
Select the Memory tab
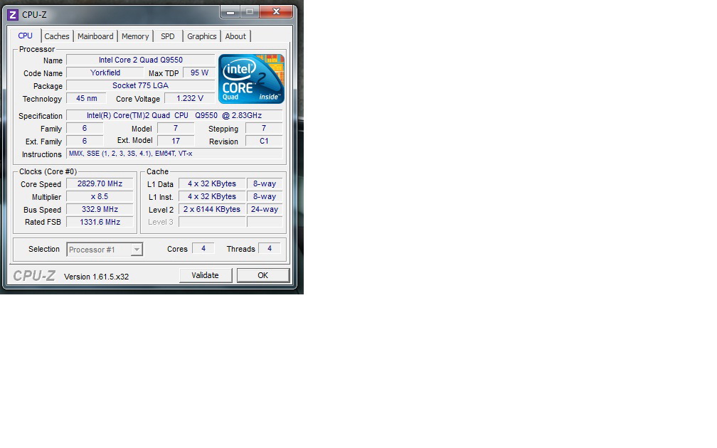(x=135, y=36)
